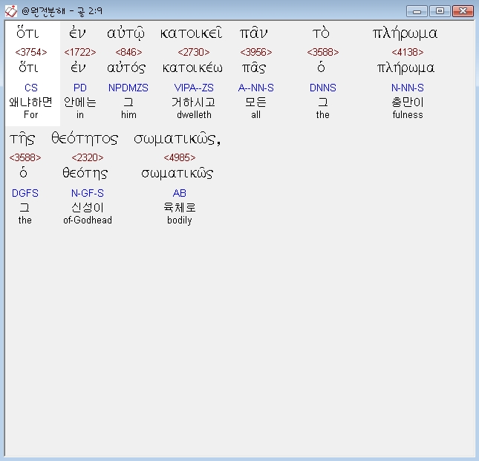479x461 pixels.
Task: Click Strong's number <3754>
Action: [x=31, y=53]
